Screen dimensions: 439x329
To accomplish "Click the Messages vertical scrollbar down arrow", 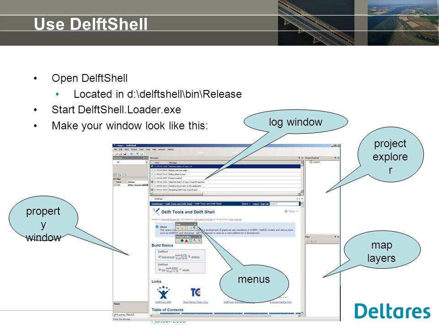I will [302, 191].
